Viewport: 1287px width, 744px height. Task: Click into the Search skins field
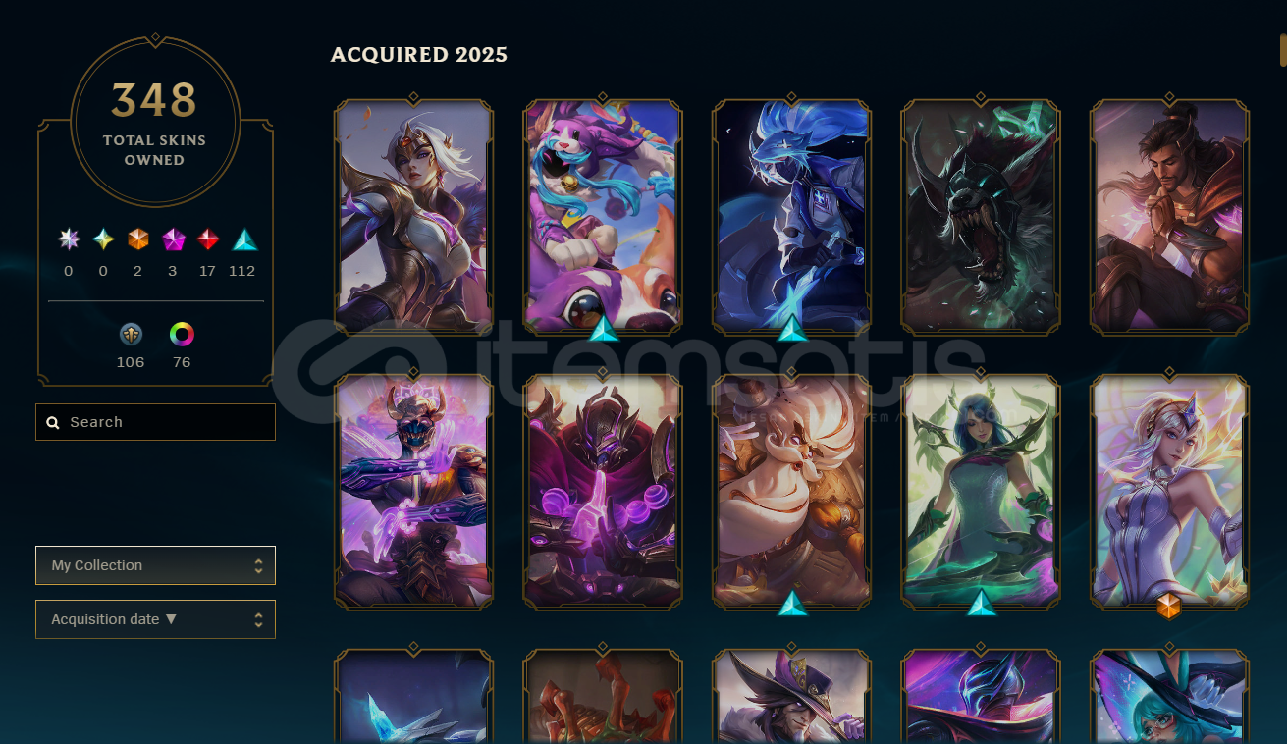(x=155, y=422)
